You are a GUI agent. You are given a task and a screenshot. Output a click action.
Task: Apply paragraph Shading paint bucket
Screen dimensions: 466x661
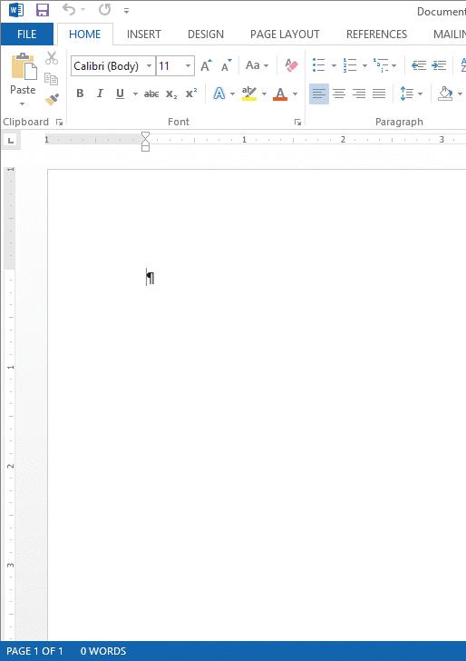pos(445,94)
